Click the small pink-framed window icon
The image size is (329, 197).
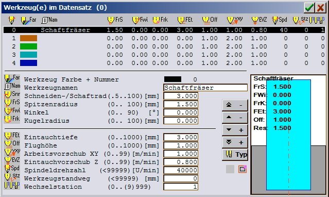coord(243,169)
